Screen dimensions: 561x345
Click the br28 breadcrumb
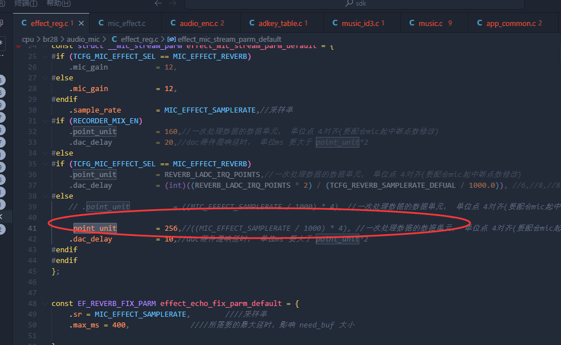pyautogui.click(x=50, y=39)
